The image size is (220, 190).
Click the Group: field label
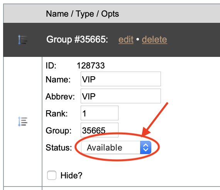click(59, 131)
